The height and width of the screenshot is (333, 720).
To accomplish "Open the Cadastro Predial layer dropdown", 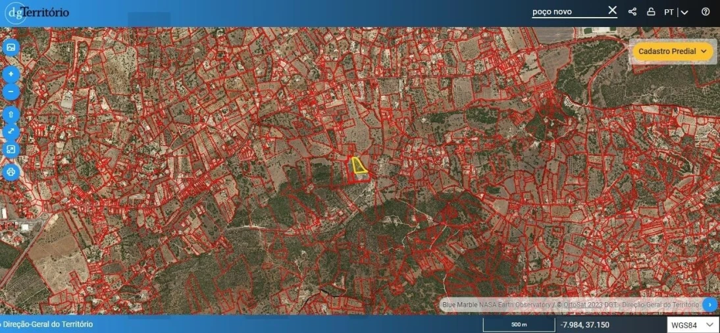I will (x=673, y=51).
